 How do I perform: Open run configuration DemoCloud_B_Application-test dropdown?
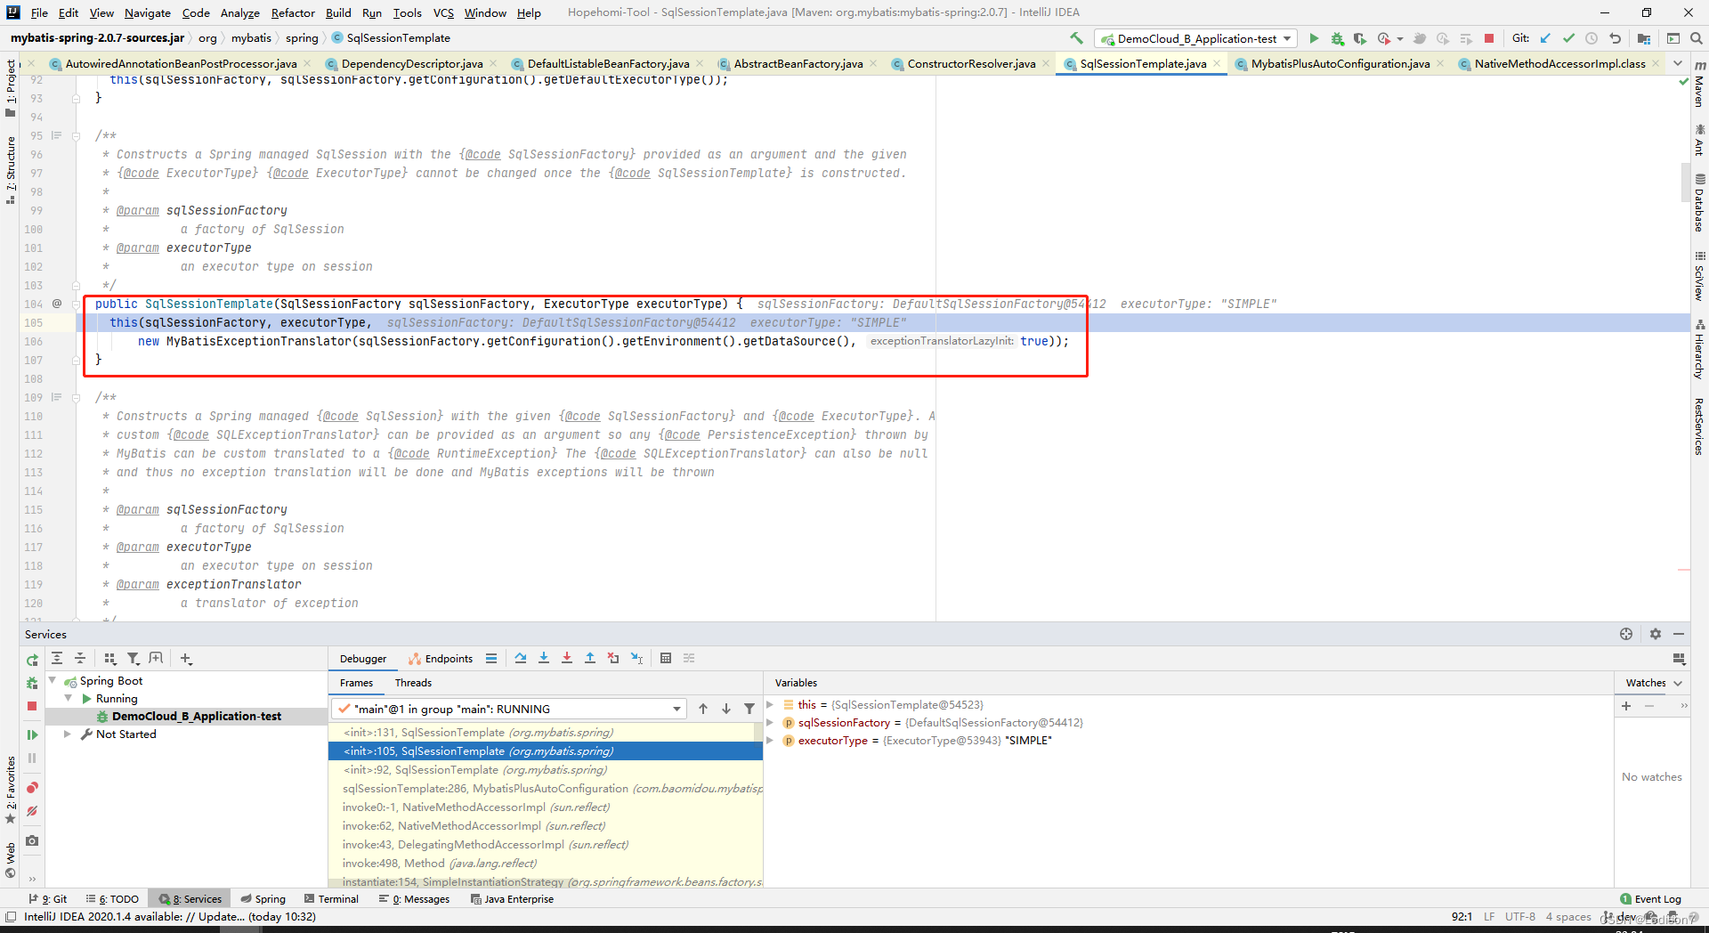1195,38
